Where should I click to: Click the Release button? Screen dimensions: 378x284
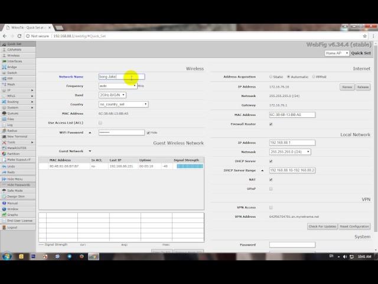[363, 87]
